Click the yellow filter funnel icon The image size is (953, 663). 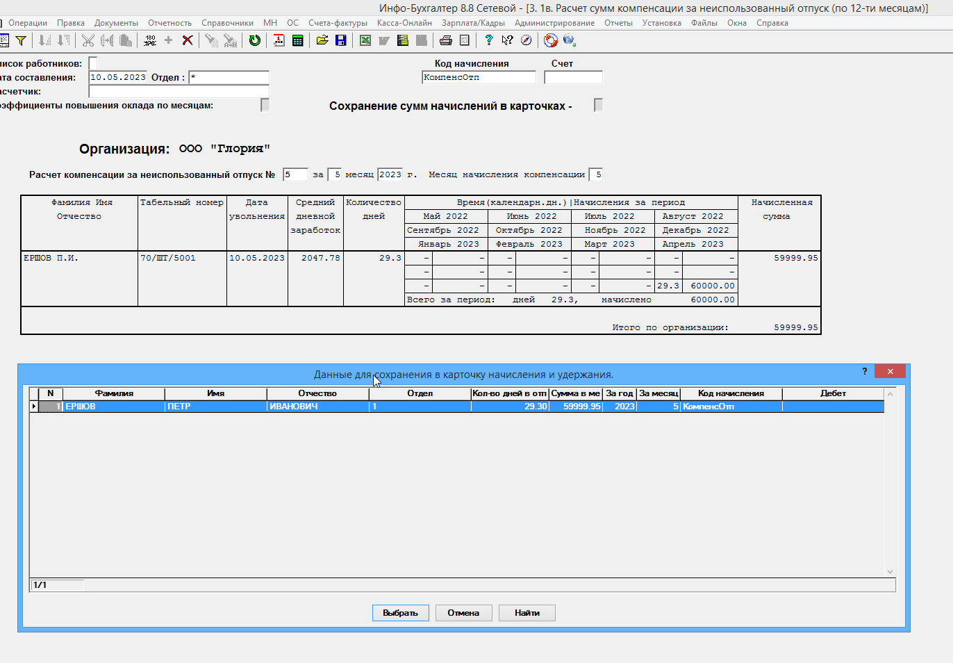pos(21,40)
